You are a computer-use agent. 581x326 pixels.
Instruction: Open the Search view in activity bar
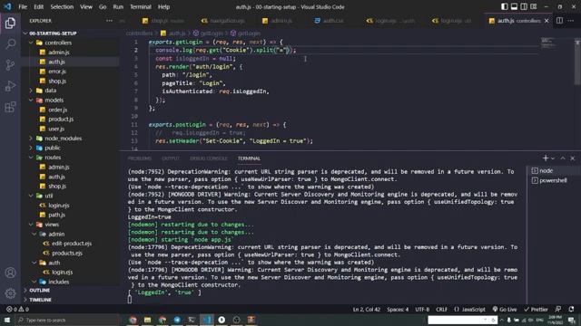[x=10, y=44]
